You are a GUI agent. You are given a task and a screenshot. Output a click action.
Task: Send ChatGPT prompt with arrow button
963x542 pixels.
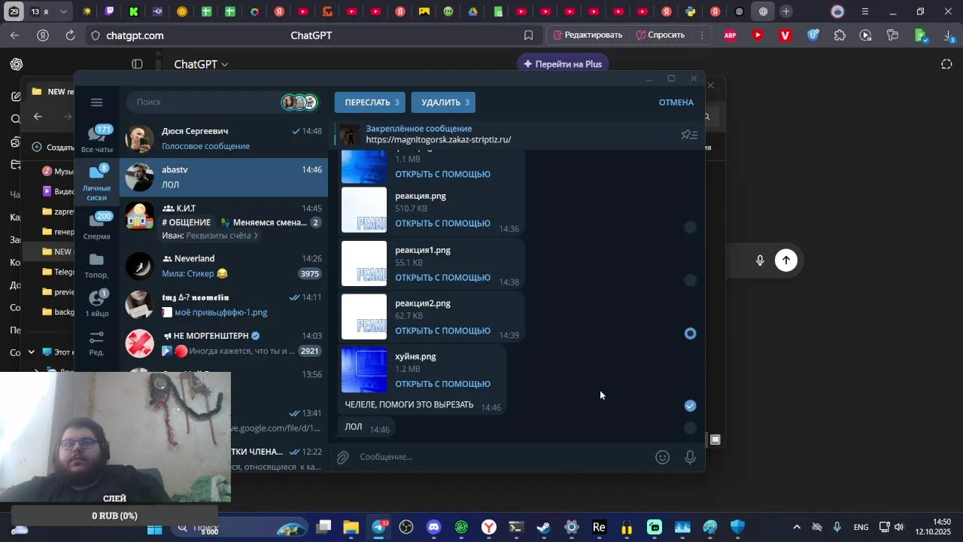tap(786, 260)
